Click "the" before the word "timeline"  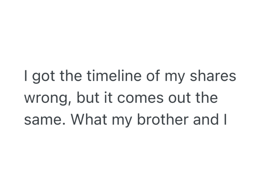click(72, 76)
